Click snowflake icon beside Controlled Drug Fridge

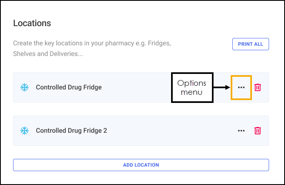point(24,87)
